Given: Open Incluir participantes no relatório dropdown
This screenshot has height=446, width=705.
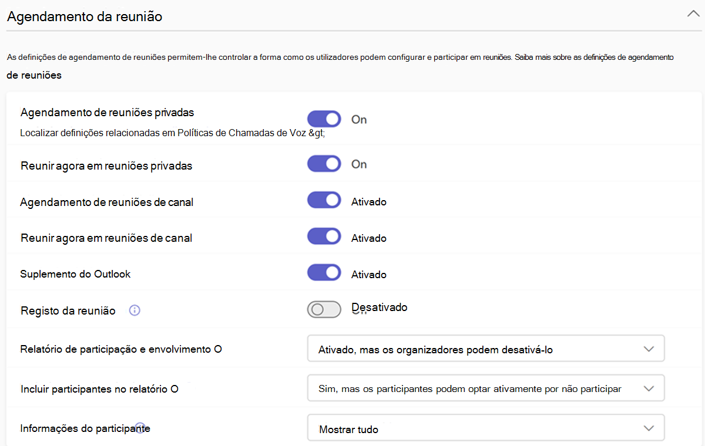Looking at the screenshot, I should tap(486, 388).
